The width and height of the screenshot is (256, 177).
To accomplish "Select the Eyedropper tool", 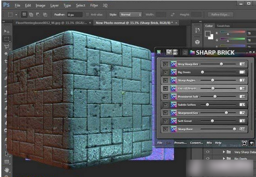I will [x=6, y=70].
